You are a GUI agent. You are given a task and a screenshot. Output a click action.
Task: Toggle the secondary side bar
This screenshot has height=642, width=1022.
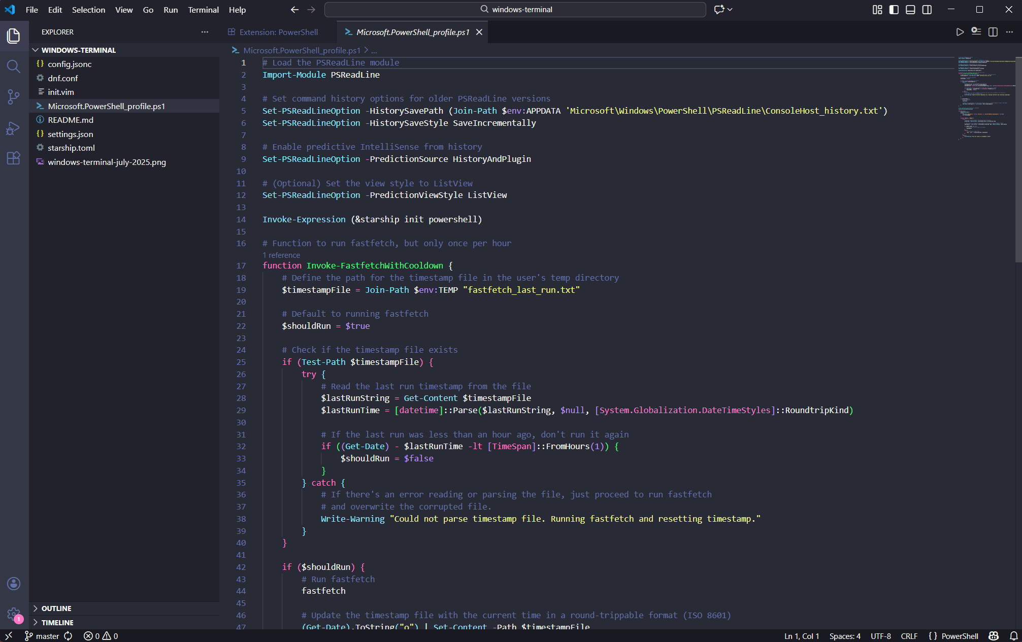pyautogui.click(x=927, y=9)
